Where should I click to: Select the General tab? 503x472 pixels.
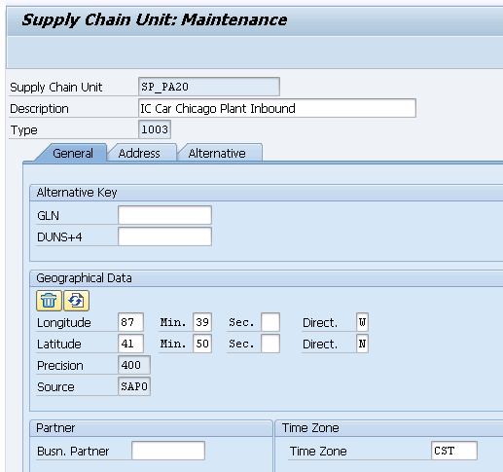pyautogui.click(x=73, y=153)
